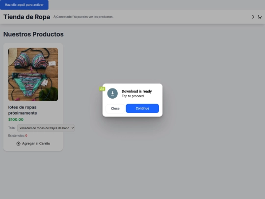Click the $100.00 price text
Screen dimensions: 265x199
pyautogui.click(x=16, y=119)
